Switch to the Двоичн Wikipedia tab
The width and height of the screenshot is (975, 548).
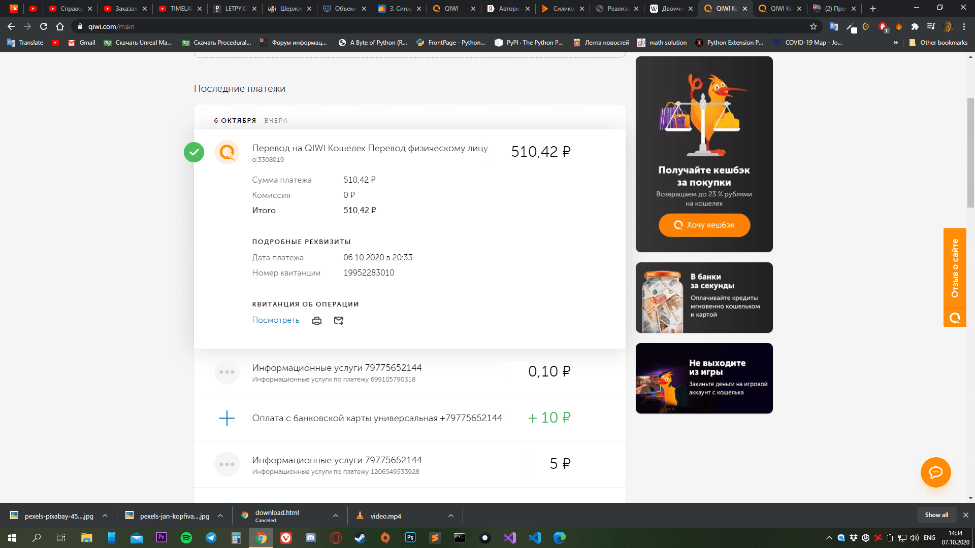[x=672, y=9]
